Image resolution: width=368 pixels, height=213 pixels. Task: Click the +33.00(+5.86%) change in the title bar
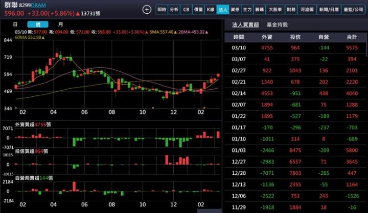(51, 13)
